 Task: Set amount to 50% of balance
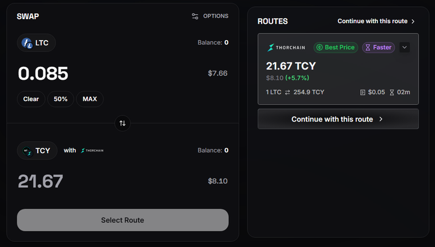coord(61,99)
